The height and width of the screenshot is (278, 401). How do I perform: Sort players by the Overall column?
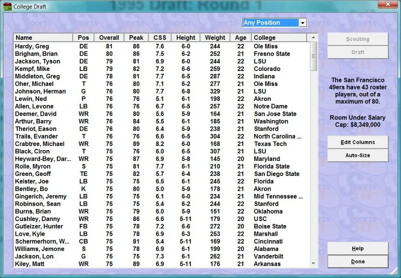point(109,37)
